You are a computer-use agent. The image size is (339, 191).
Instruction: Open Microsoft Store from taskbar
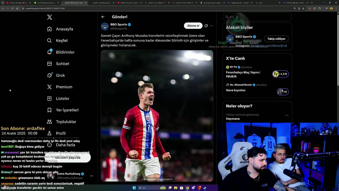[181, 188]
